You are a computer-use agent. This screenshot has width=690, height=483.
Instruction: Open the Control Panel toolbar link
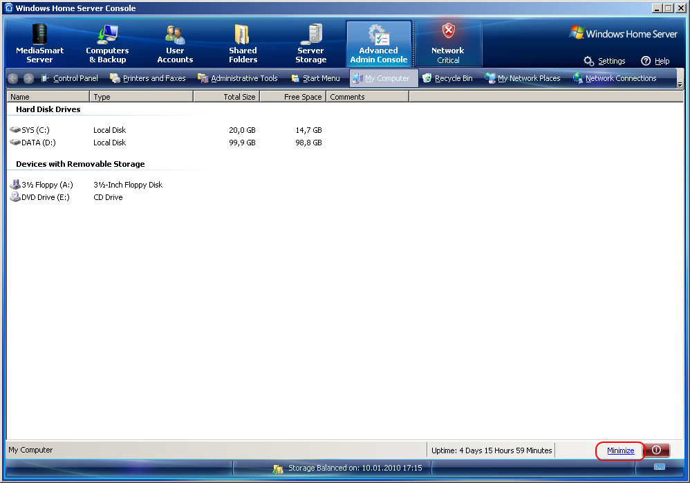click(75, 78)
